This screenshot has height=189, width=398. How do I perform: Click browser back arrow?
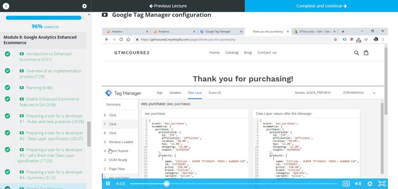coord(106,39)
